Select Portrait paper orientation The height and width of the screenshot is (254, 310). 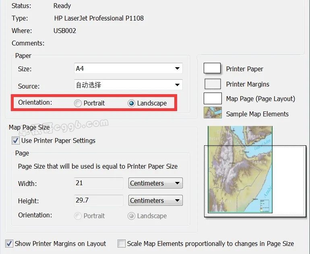click(x=78, y=103)
